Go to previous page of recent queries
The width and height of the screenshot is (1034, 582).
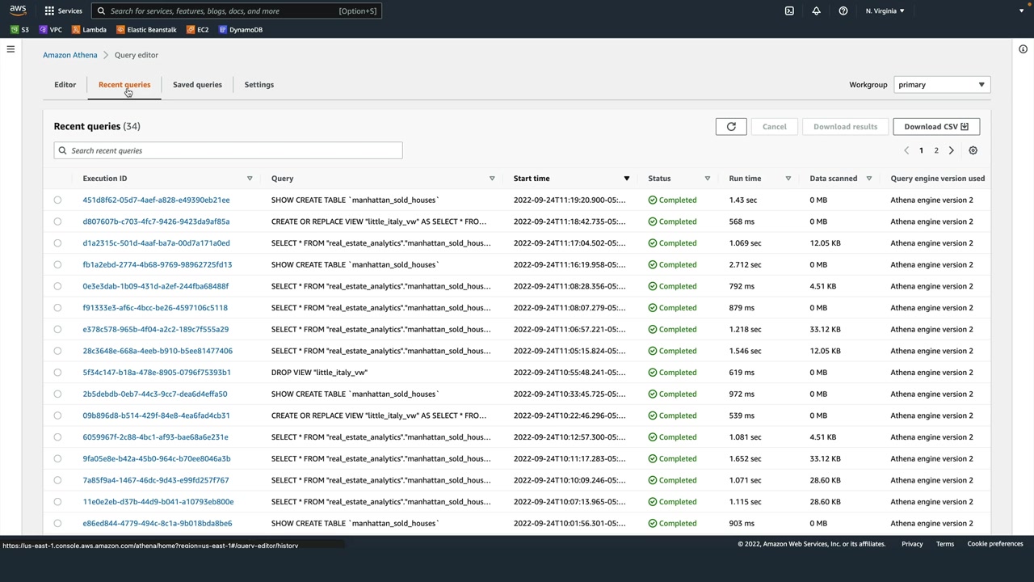[906, 150]
